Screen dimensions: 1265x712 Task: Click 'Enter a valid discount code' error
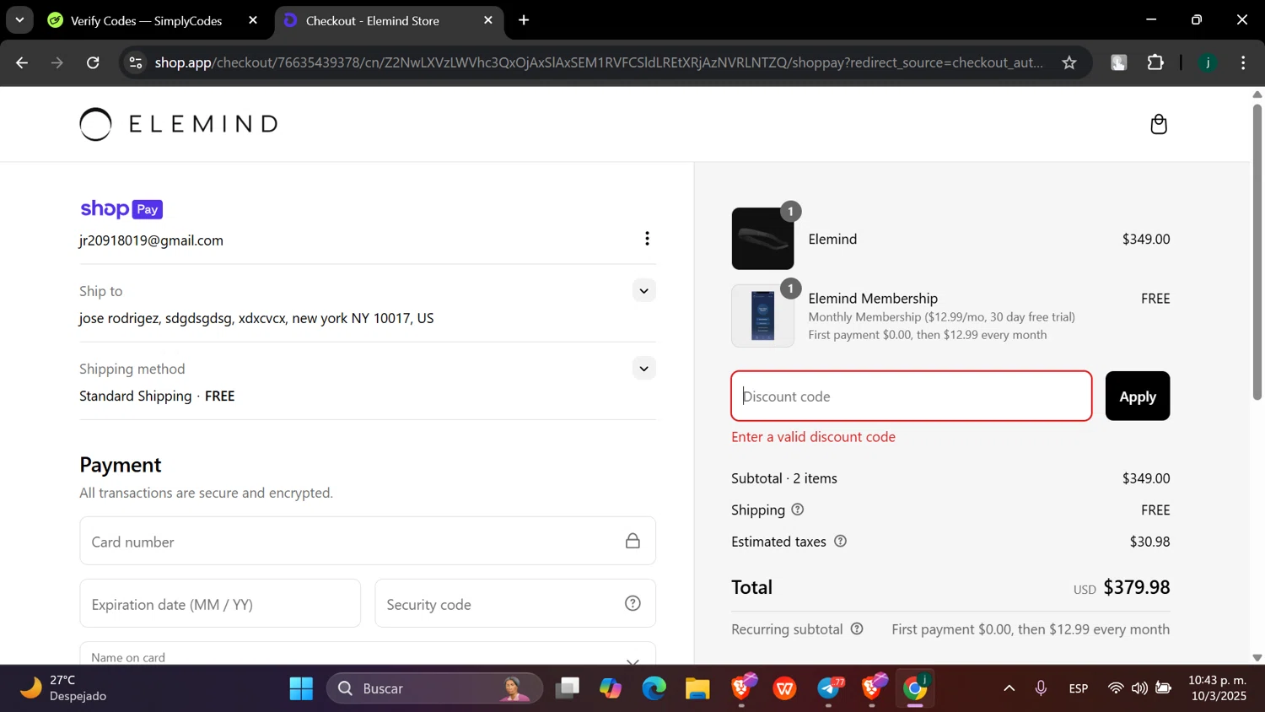[813, 437]
